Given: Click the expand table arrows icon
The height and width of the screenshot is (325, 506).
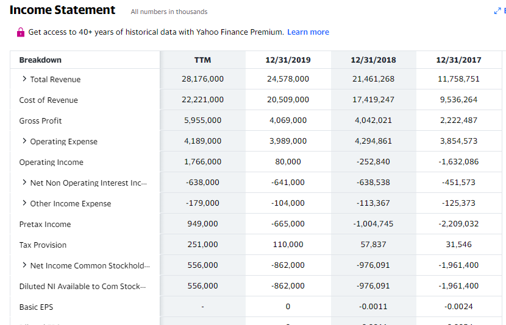Looking at the screenshot, I should [497, 12].
